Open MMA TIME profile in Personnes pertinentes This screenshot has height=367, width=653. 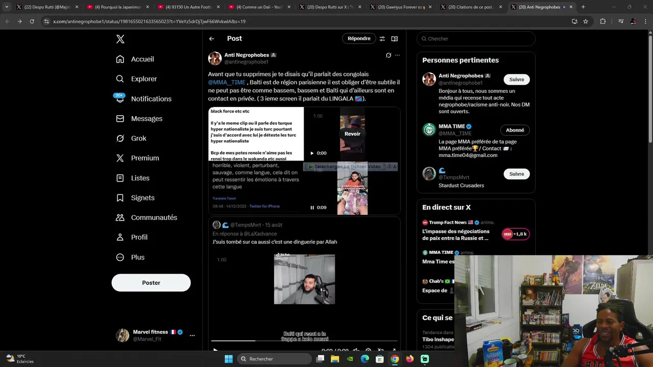[x=451, y=126]
